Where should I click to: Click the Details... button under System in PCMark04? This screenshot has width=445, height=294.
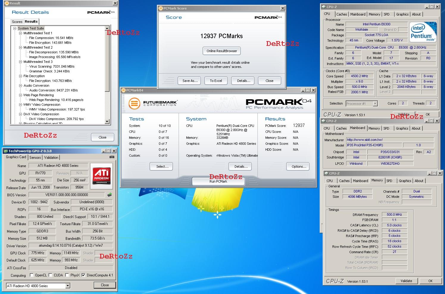241,167
